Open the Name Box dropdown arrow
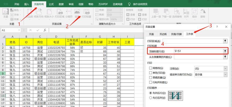Viewport: 232px width, 107px height. click(19, 30)
